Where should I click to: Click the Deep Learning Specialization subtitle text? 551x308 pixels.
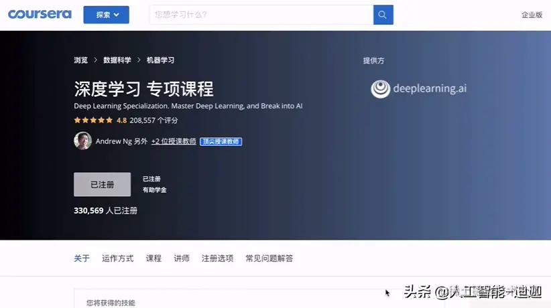(188, 106)
